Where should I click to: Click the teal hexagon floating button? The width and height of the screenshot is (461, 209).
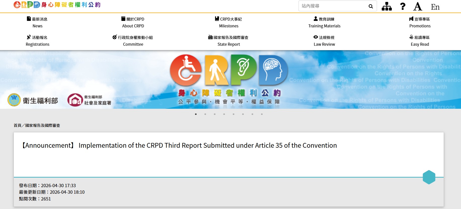coord(429,177)
